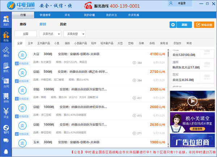Click the 刷新 refresh button
The height and width of the screenshot is (157, 217).
(184, 25)
